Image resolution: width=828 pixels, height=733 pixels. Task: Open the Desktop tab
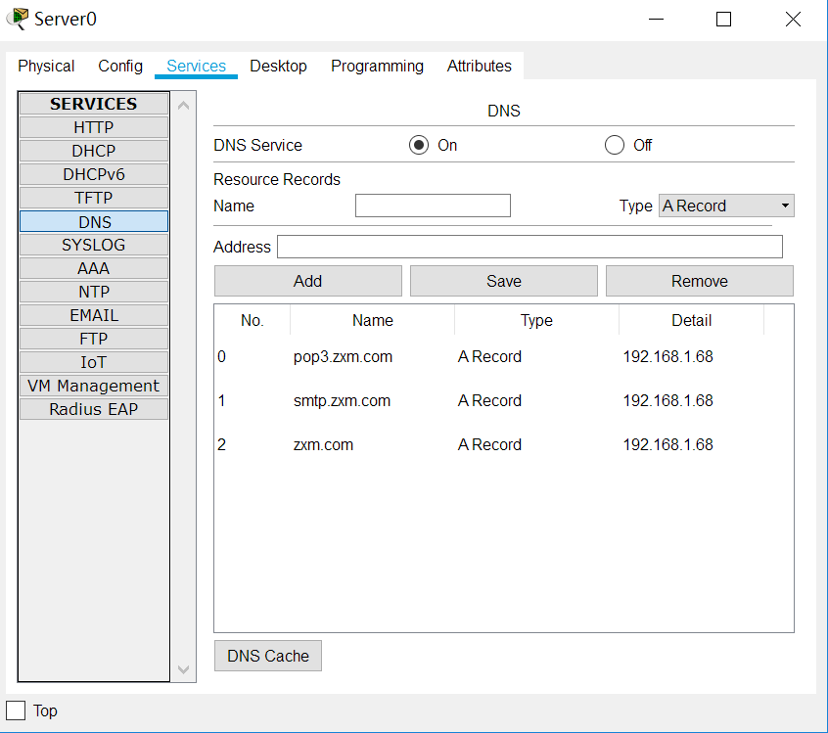coord(278,66)
